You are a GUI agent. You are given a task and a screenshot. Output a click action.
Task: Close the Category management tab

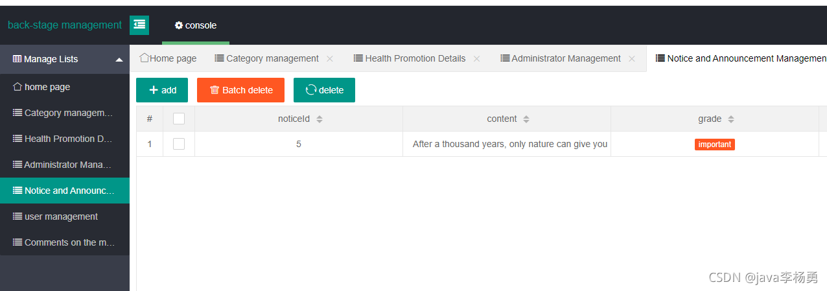(x=330, y=58)
